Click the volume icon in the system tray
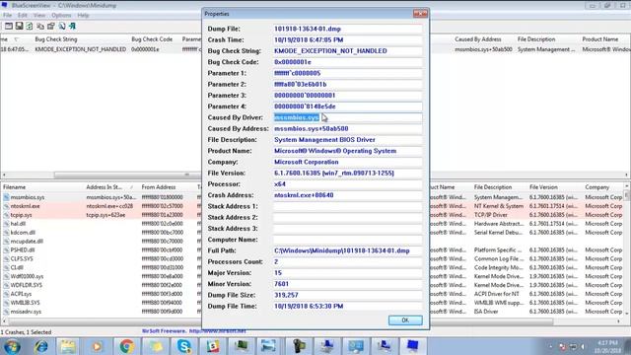 pos(583,346)
